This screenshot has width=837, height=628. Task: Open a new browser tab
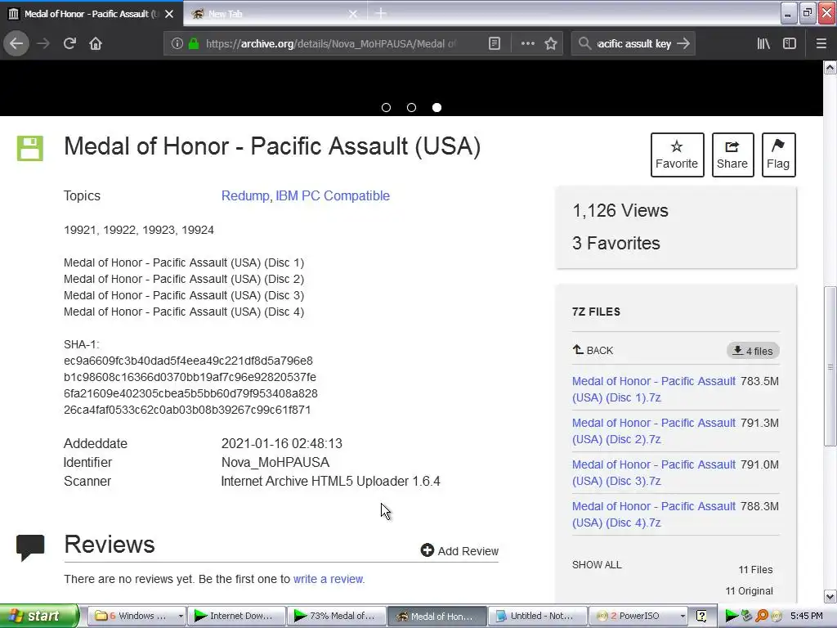pyautogui.click(x=381, y=13)
